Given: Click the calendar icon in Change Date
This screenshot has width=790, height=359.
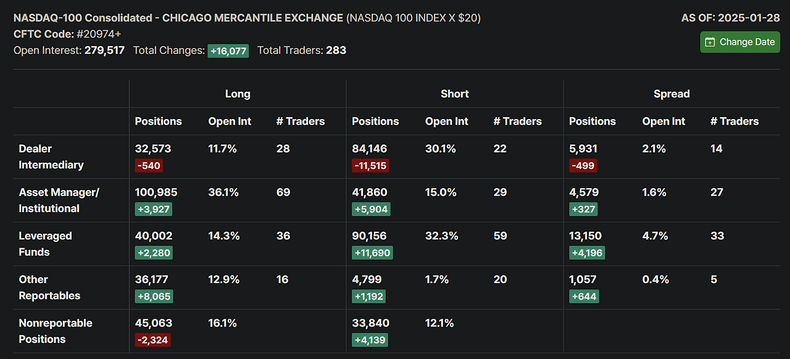Looking at the screenshot, I should [x=710, y=42].
